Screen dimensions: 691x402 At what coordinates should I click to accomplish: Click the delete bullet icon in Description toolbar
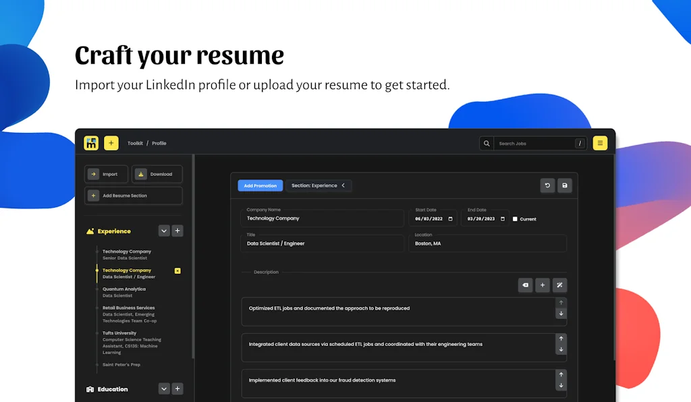pyautogui.click(x=525, y=285)
